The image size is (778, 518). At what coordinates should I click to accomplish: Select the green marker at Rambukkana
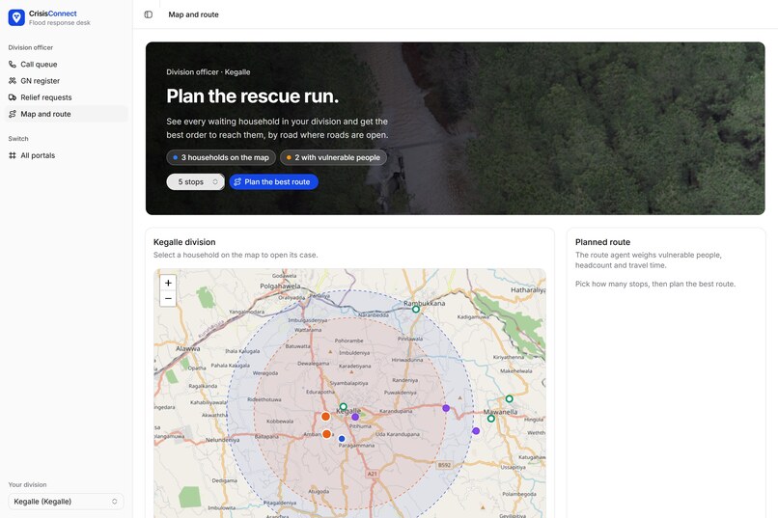tap(416, 310)
